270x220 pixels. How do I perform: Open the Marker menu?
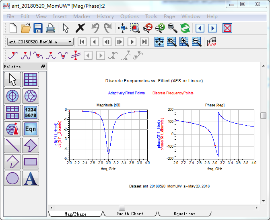tap(82, 16)
